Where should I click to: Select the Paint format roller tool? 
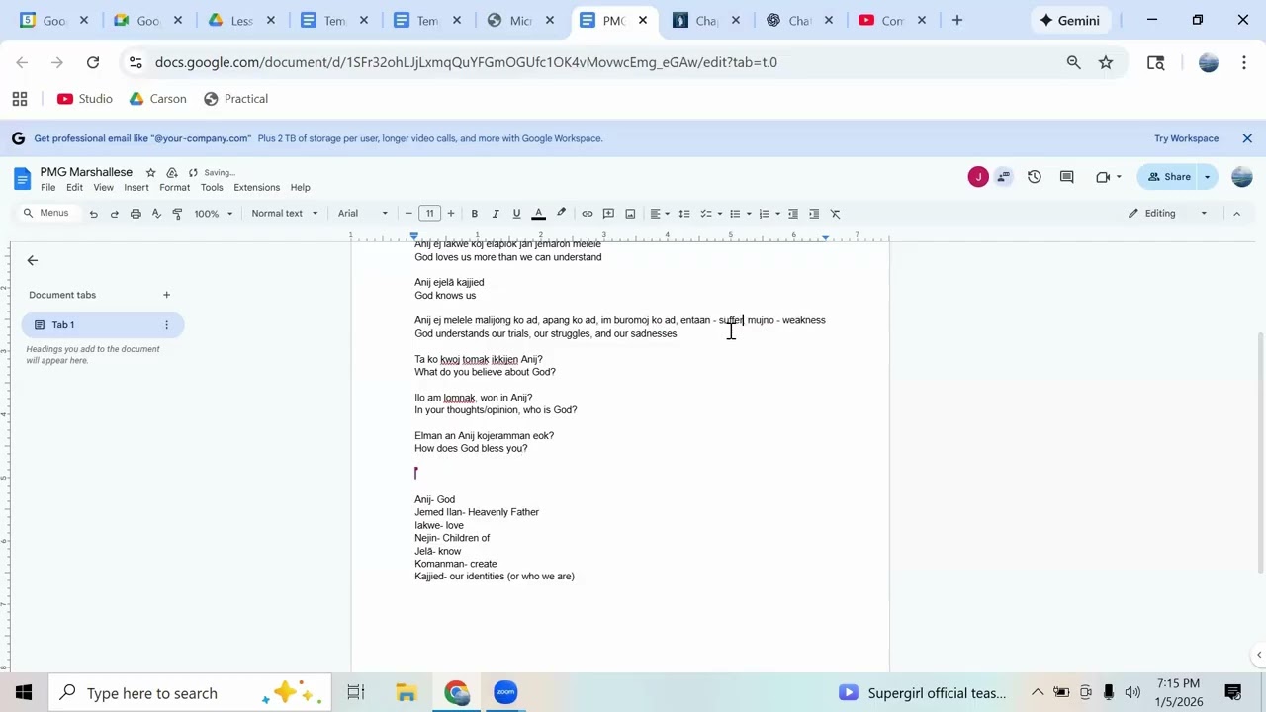click(177, 214)
